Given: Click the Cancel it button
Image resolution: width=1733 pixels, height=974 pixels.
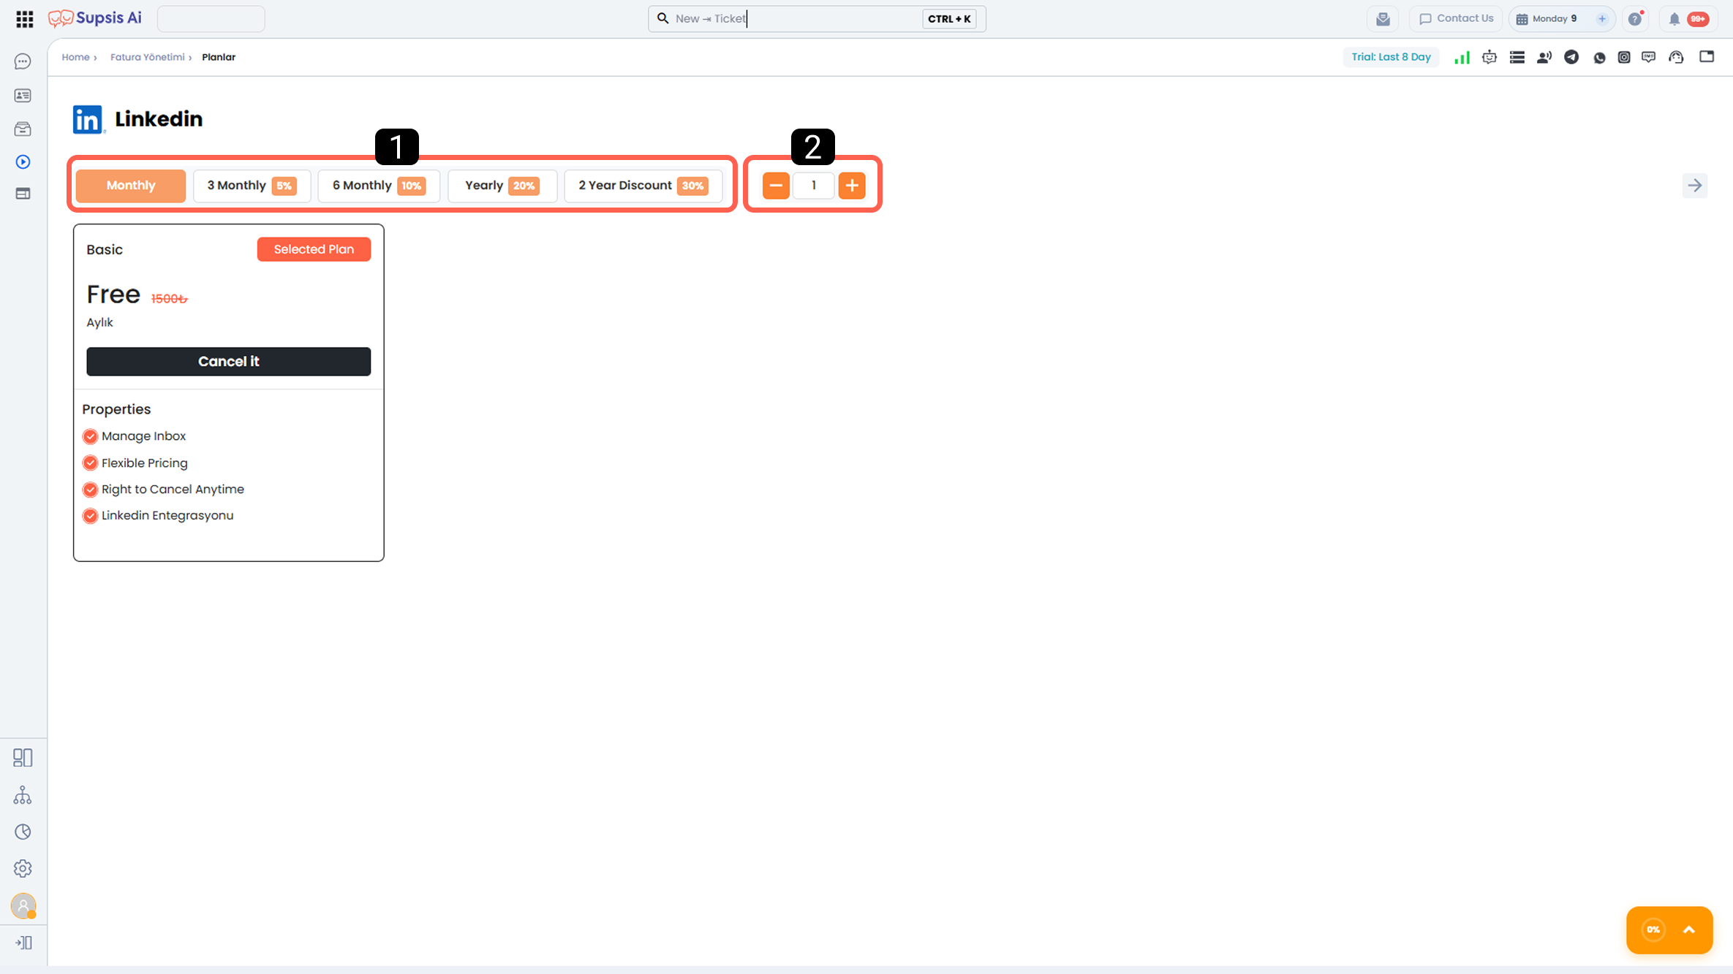Looking at the screenshot, I should pyautogui.click(x=229, y=362).
